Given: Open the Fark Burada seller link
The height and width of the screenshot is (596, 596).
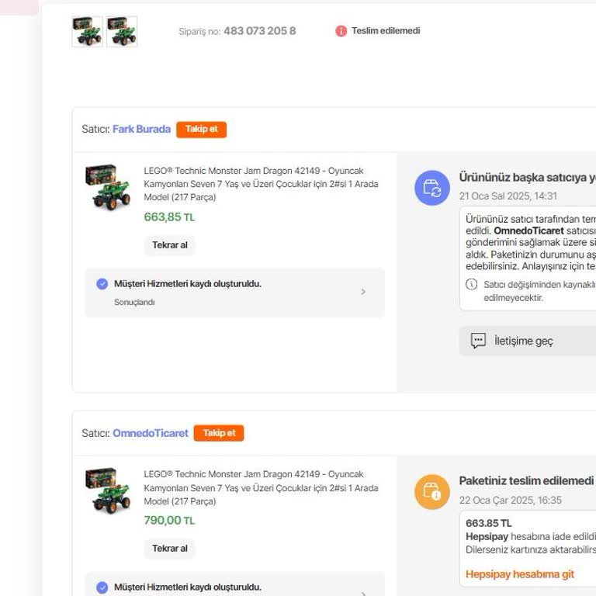Looking at the screenshot, I should coord(141,130).
